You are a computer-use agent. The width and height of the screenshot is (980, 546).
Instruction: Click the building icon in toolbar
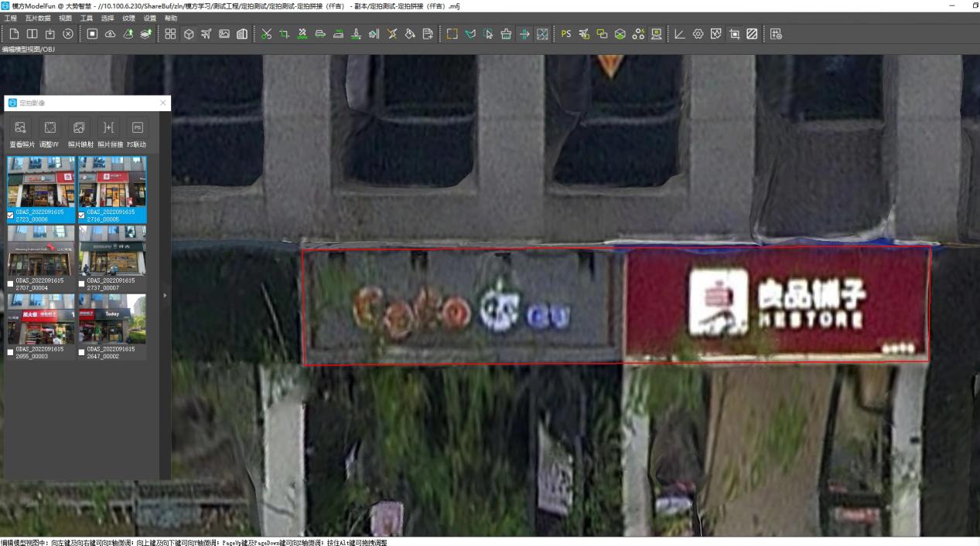[x=242, y=34]
